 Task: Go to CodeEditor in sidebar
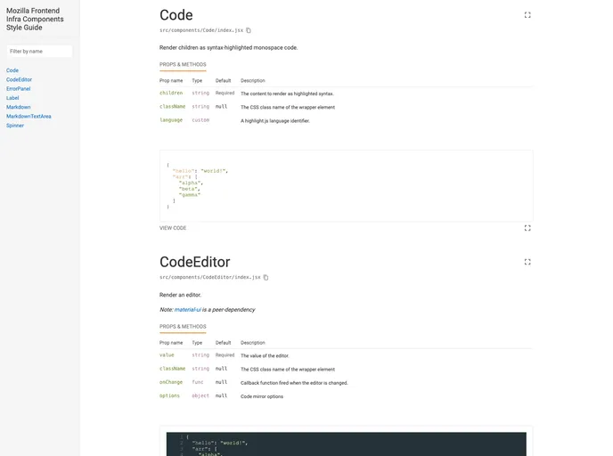[x=19, y=79]
